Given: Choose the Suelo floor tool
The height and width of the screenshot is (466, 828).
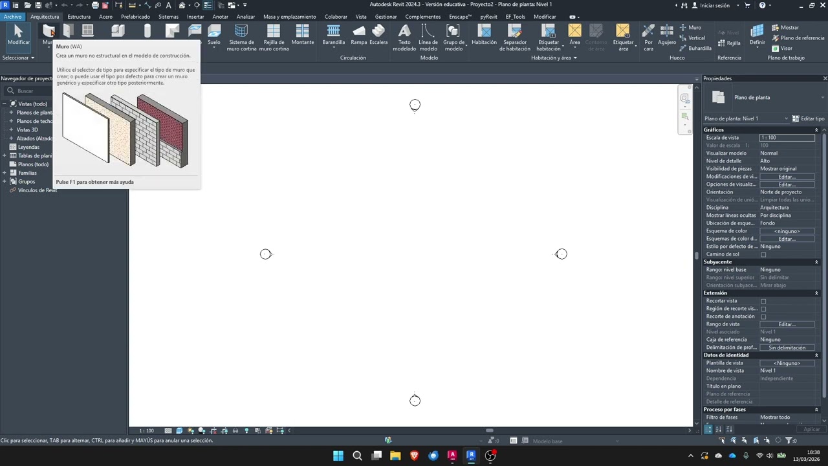Looking at the screenshot, I should pyautogui.click(x=214, y=34).
